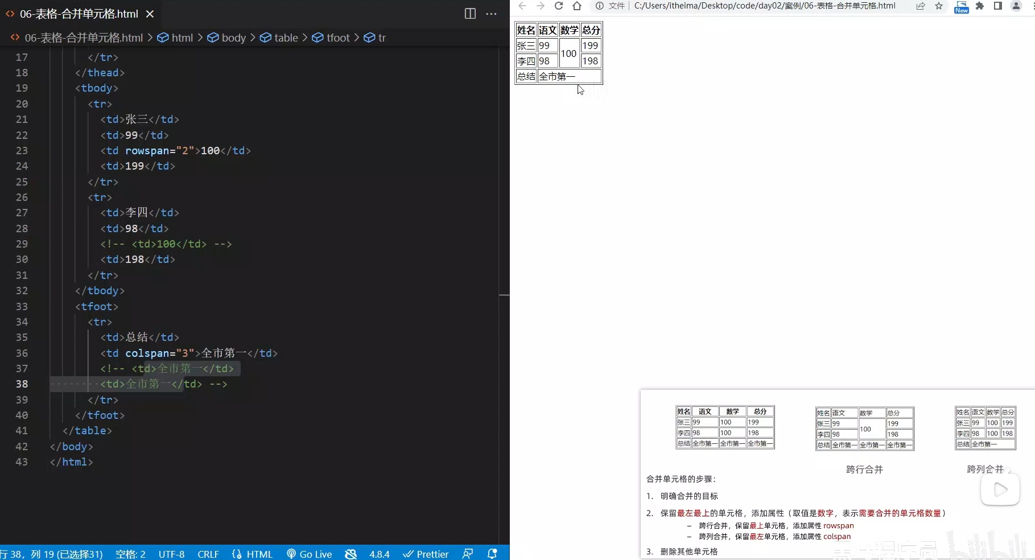The width and height of the screenshot is (1035, 560).
Task: Open the New-labeled extension icon
Action: (x=962, y=7)
